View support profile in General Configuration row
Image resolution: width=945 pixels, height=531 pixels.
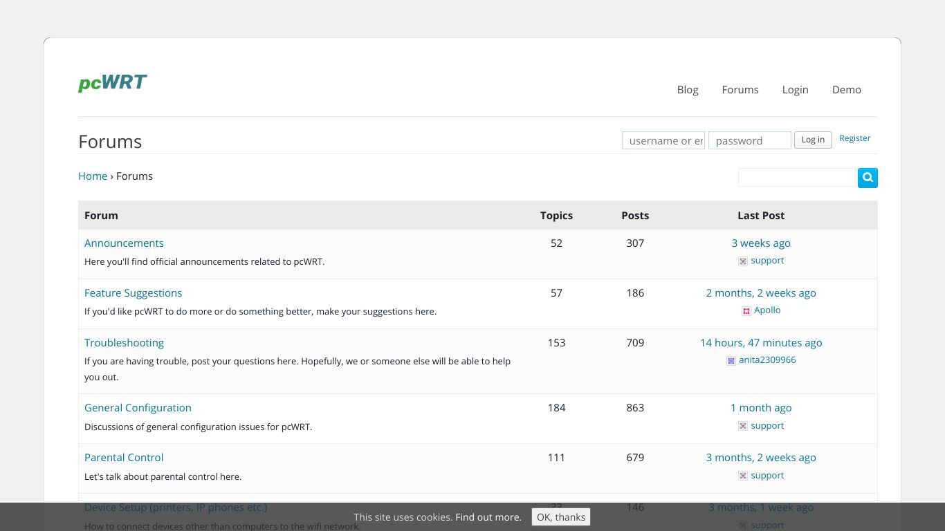pos(767,426)
